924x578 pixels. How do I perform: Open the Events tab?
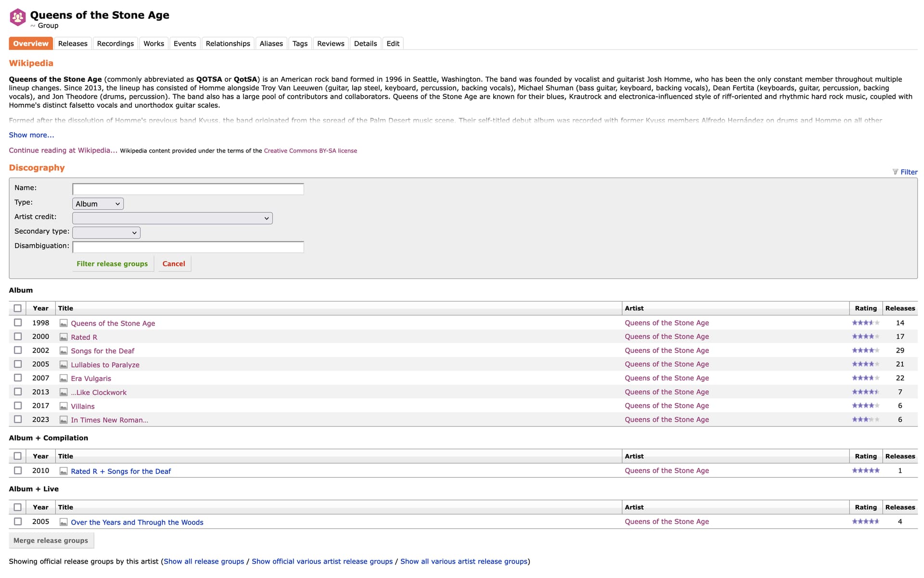coord(185,43)
